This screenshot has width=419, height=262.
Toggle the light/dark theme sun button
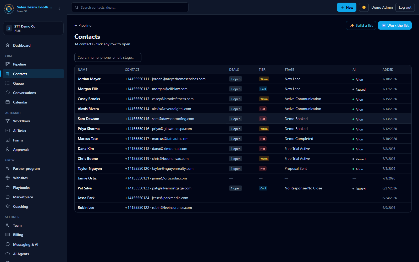[364, 7]
